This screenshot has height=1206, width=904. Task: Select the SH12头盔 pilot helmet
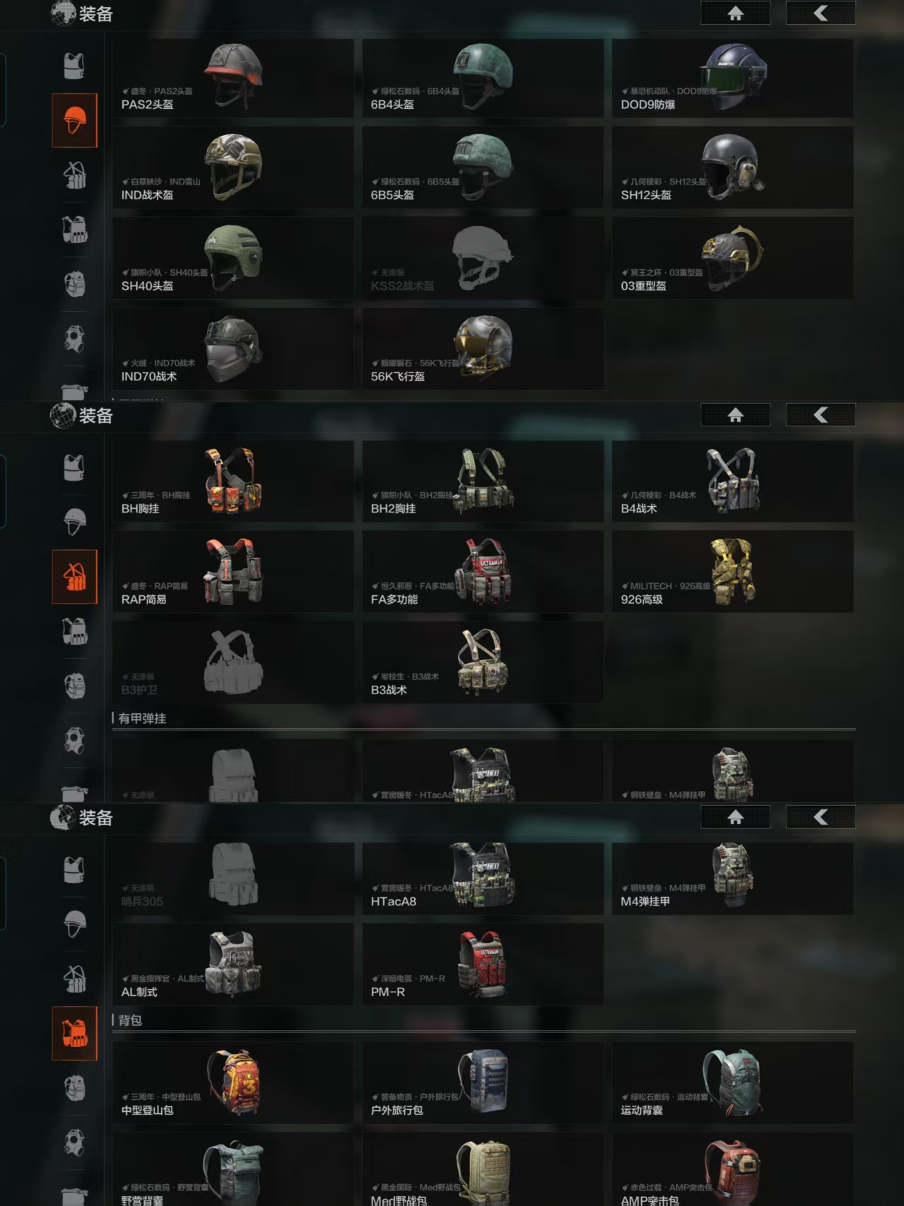click(733, 168)
